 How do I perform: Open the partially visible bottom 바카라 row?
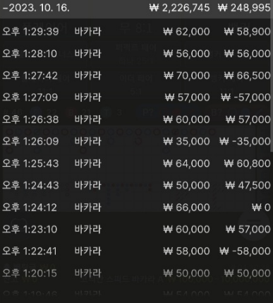click(136, 294)
